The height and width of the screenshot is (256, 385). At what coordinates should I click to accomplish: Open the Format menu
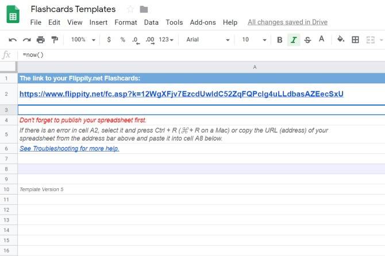coord(126,22)
